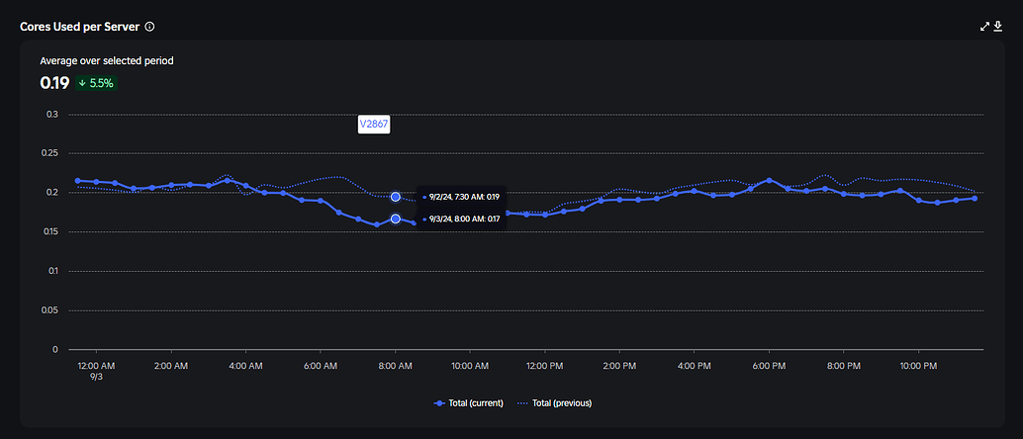Click the Average over selected period label

106,60
